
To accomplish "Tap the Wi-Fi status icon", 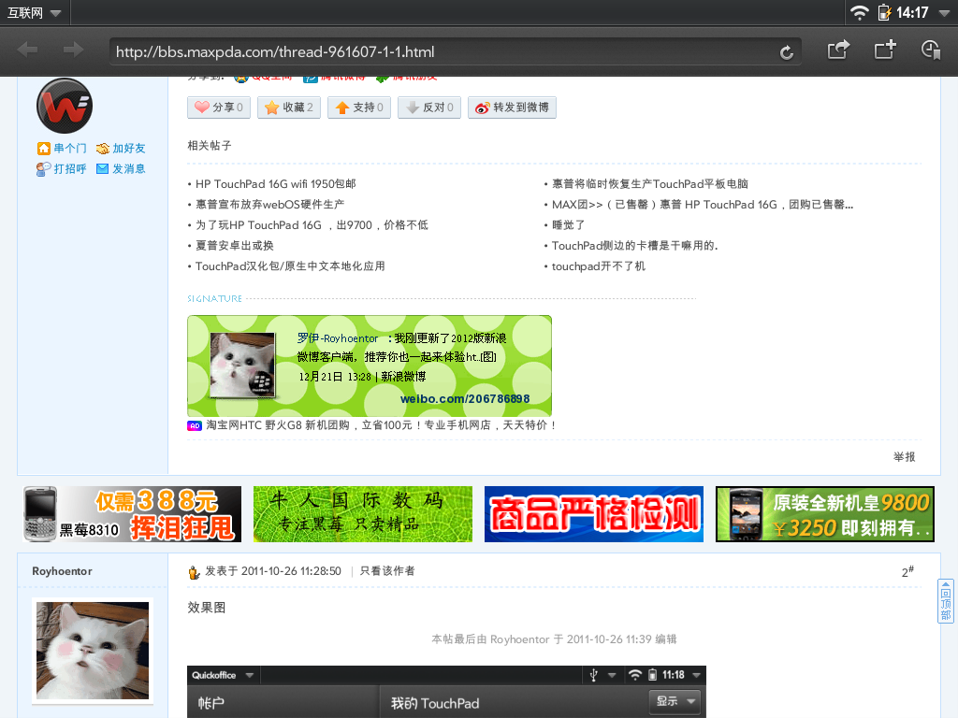I will tap(860, 13).
